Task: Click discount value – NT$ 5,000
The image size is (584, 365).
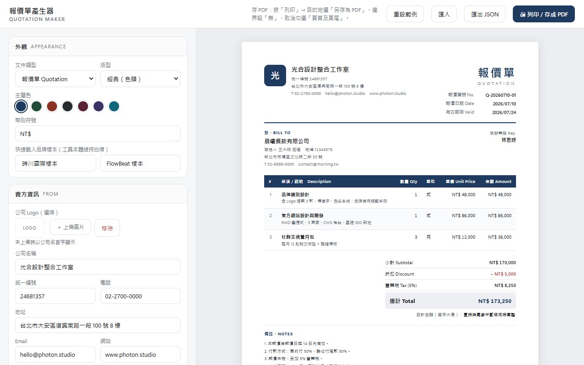Action: pos(503,274)
